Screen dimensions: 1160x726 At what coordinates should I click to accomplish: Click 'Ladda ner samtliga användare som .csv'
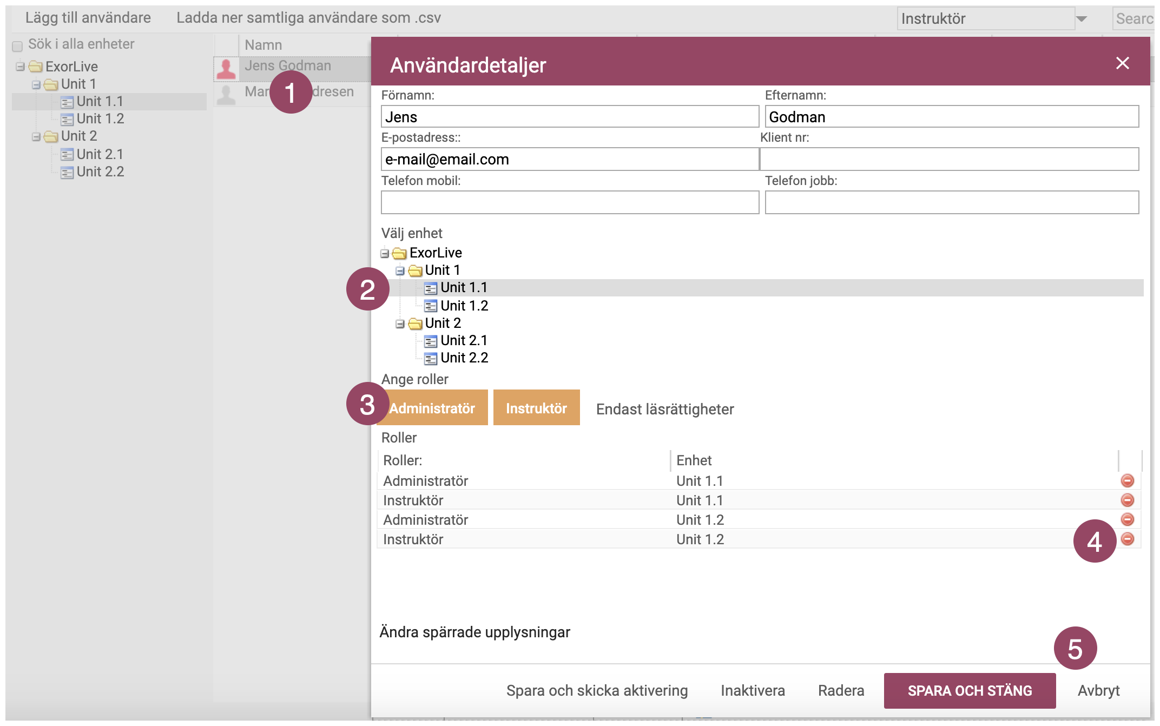point(308,18)
